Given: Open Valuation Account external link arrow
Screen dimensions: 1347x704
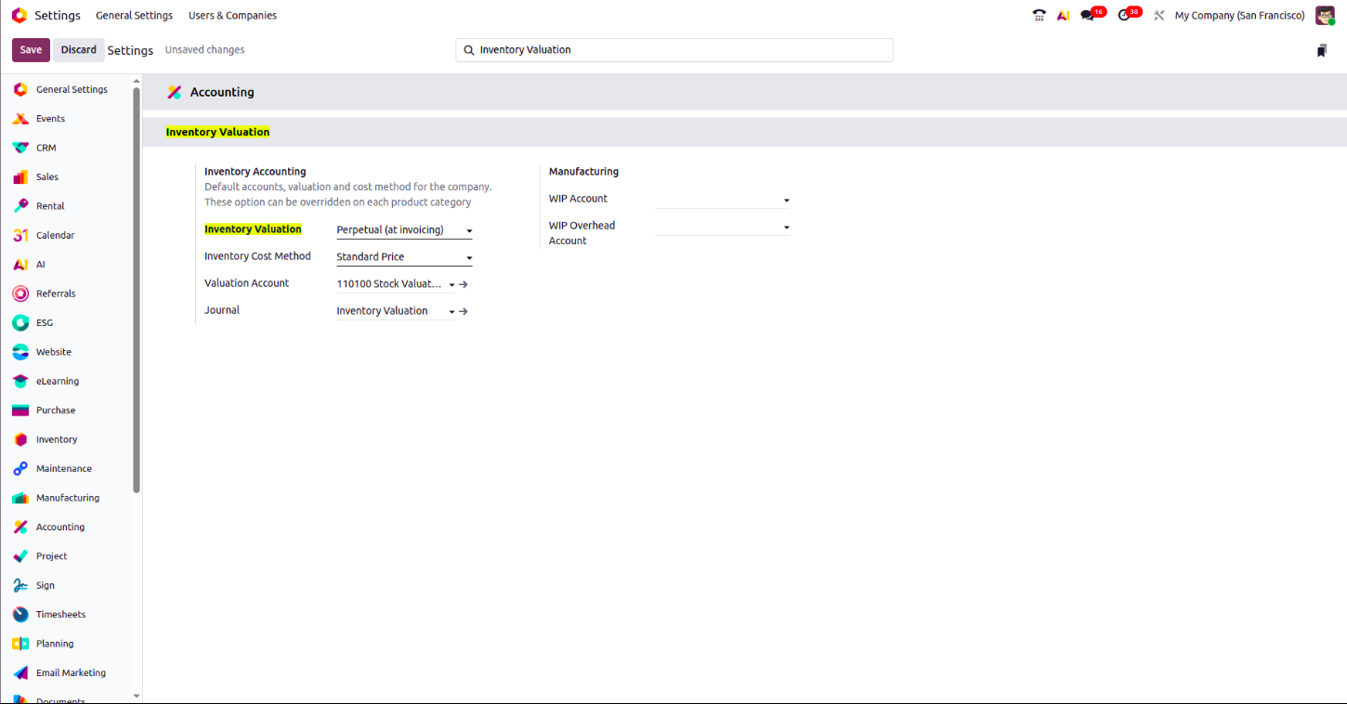Looking at the screenshot, I should pos(464,284).
